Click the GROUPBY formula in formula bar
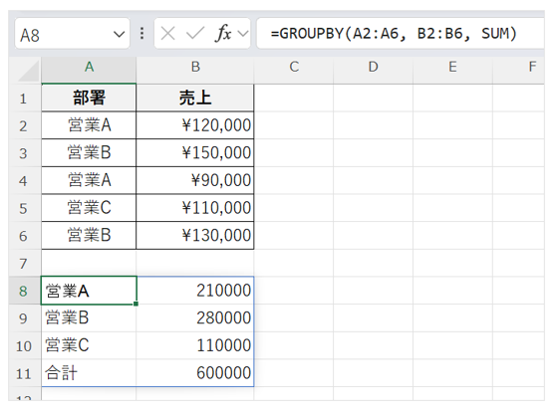Screen dimensions: 556x416 [x=394, y=34]
